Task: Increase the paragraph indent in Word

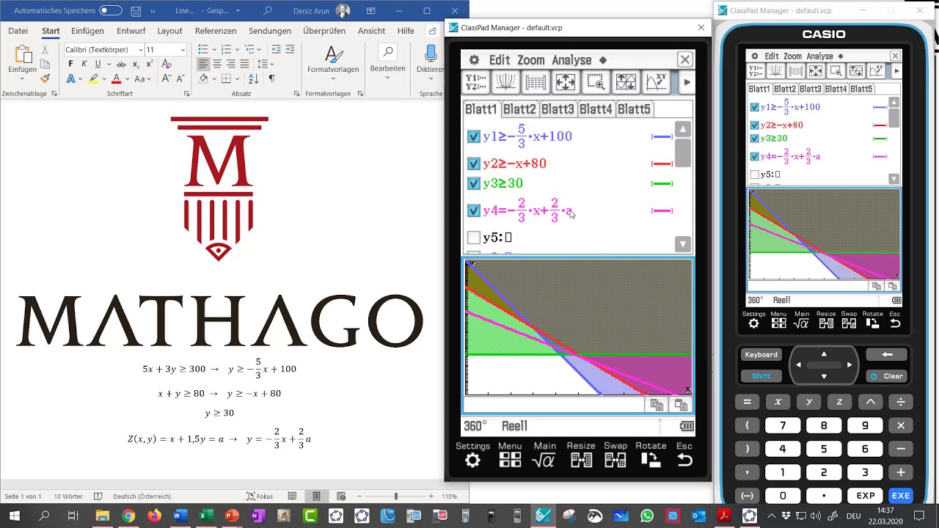Action: tap(290, 50)
